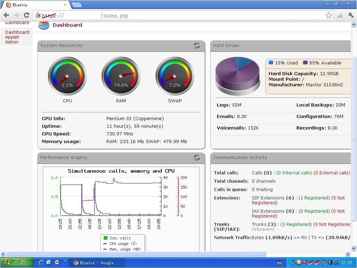
Task: Launch Internet Explorer from quick launch
Action: click(41, 262)
